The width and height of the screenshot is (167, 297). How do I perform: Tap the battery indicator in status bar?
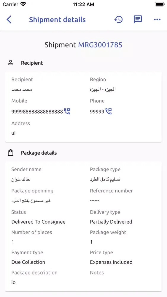point(160,4)
